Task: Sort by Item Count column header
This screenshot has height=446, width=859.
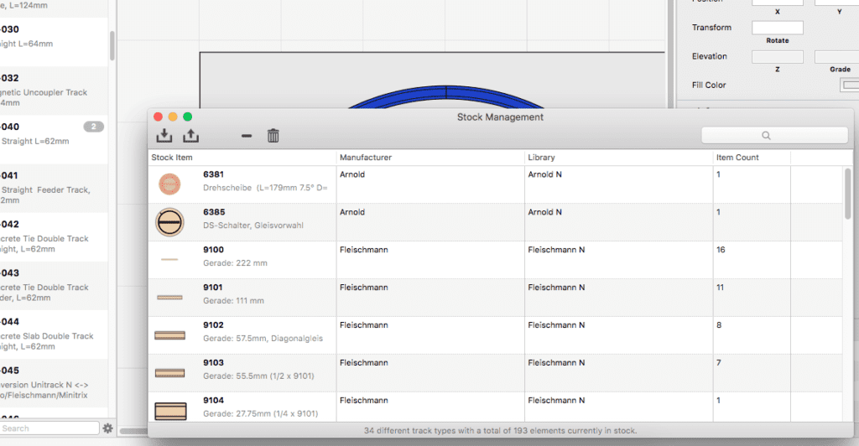Action: 738,158
